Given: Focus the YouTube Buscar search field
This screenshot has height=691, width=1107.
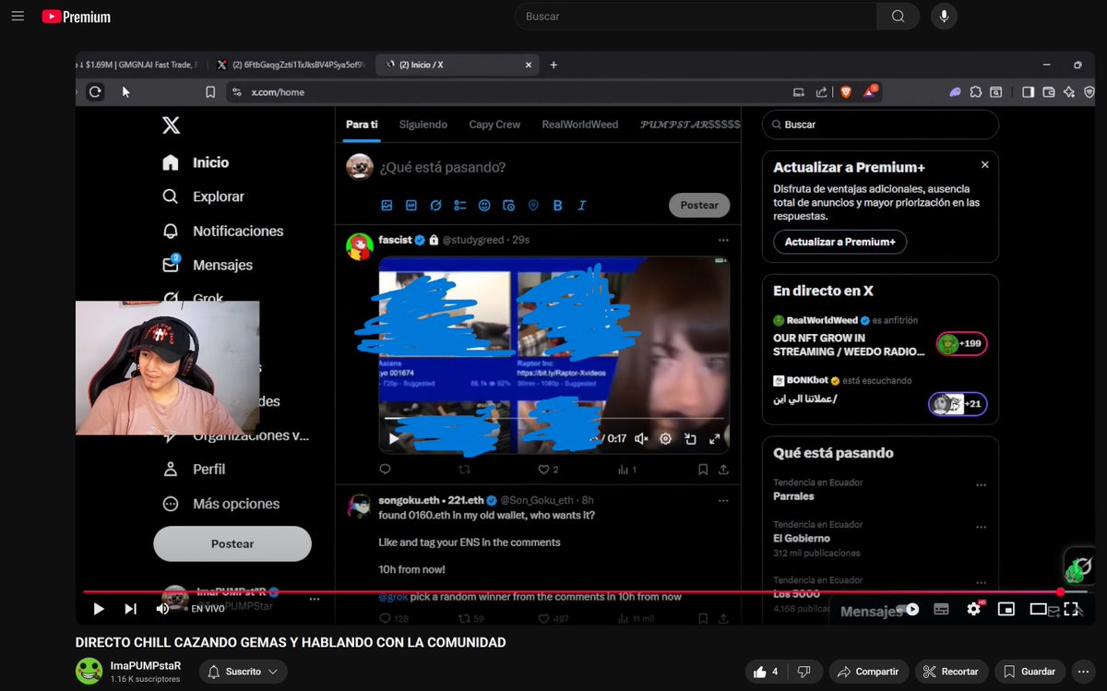Looking at the screenshot, I should coord(696,16).
